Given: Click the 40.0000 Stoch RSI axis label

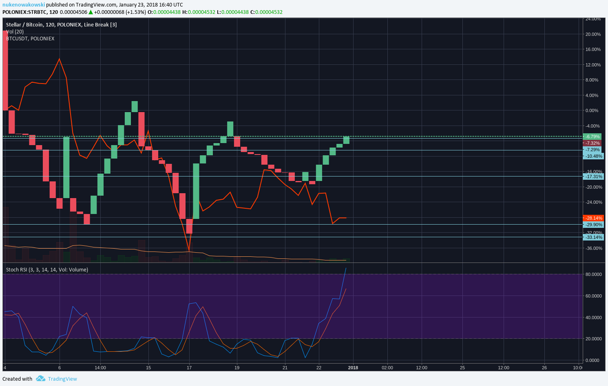Looking at the screenshot, I should point(593,317).
